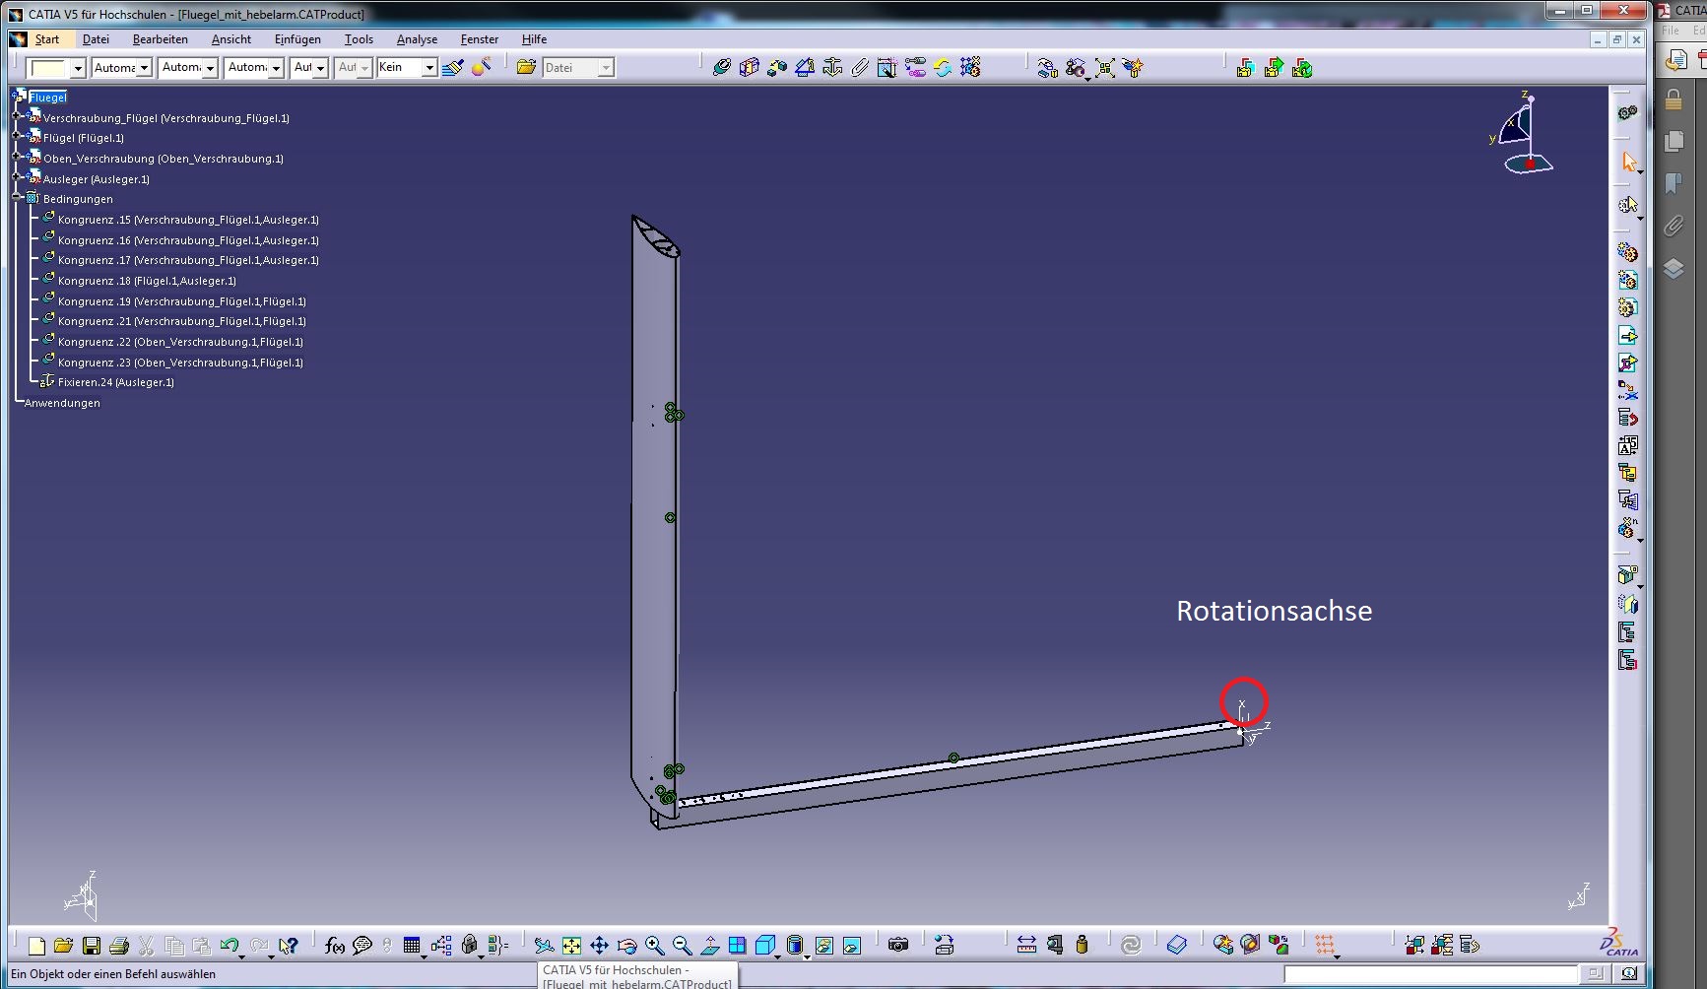This screenshot has width=1707, height=989.
Task: Select the Pan view tool
Action: (x=599, y=946)
